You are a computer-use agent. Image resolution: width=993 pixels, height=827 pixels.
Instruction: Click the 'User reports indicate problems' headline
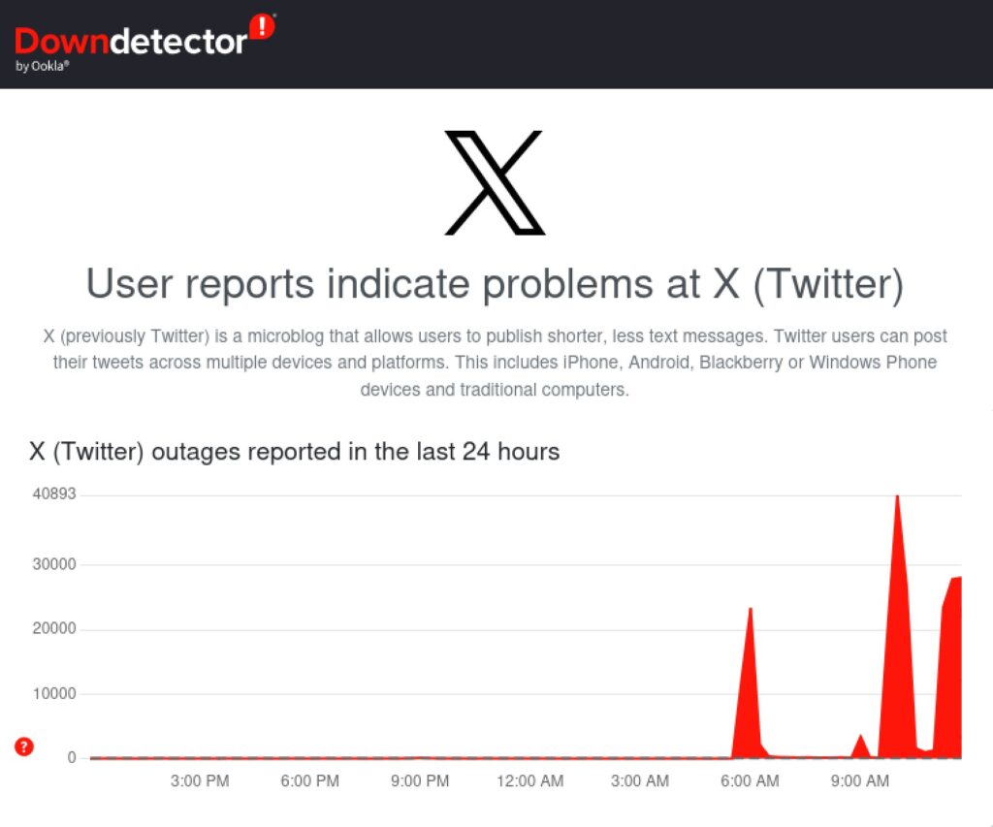495,283
